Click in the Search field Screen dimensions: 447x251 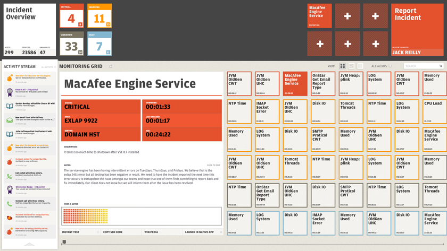click(x=424, y=66)
